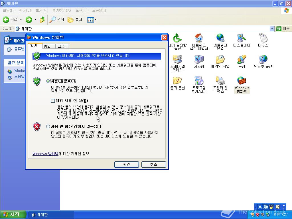Image resolution: width=292 pixels, height=219 pixels.
Task: Open the 도구(T) menu
Action: click(x=81, y=11)
